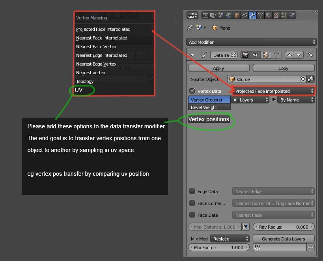Open the Add Modifier dropdown
This screenshot has height=261, width=323.
coord(251,42)
